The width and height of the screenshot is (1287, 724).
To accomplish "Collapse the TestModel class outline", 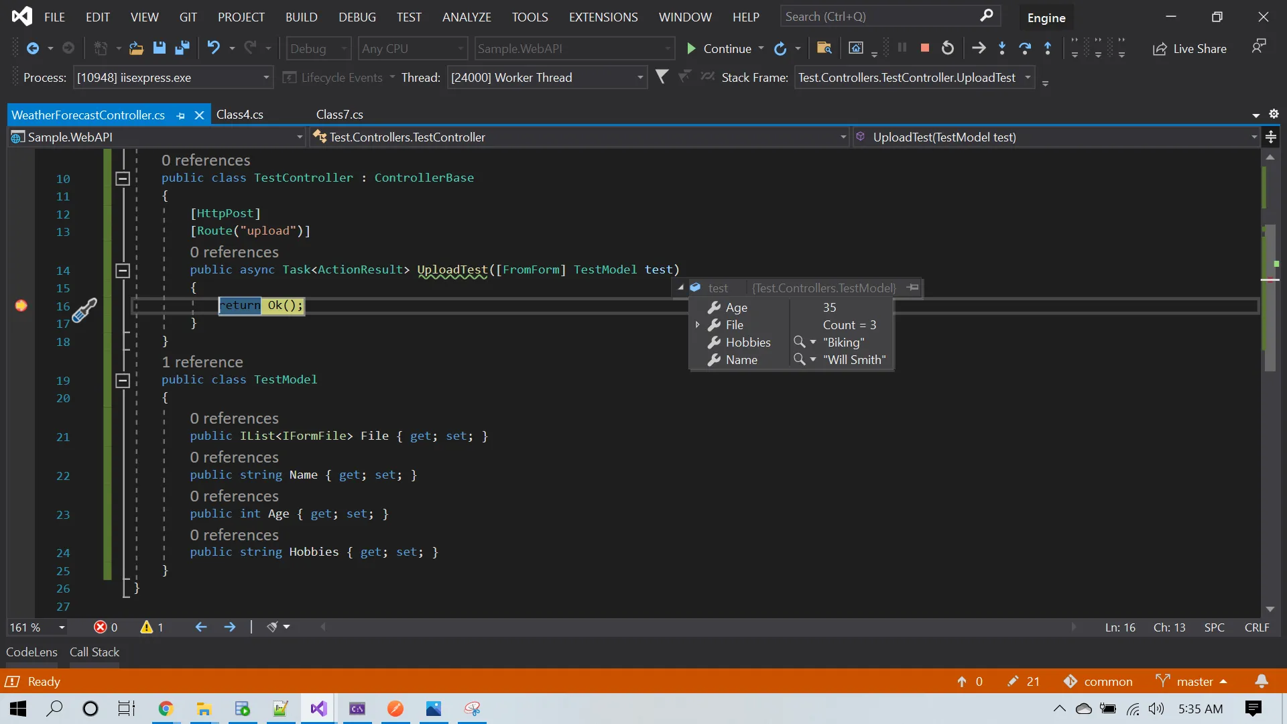I will 123,381.
